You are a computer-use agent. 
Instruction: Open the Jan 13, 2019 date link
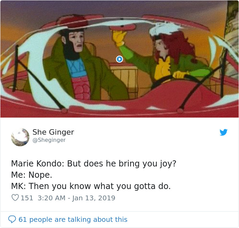(94, 198)
